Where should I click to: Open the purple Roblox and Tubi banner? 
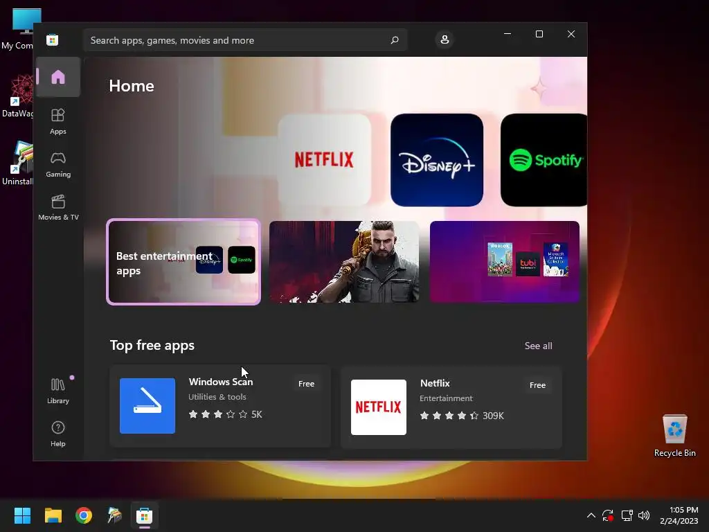coord(505,262)
